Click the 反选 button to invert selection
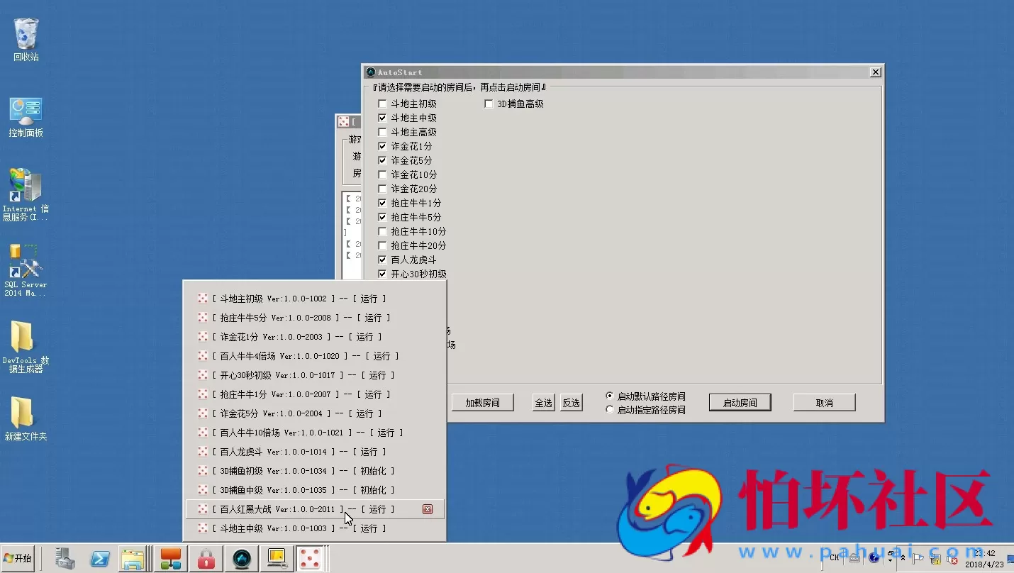The width and height of the screenshot is (1014, 573). click(571, 402)
